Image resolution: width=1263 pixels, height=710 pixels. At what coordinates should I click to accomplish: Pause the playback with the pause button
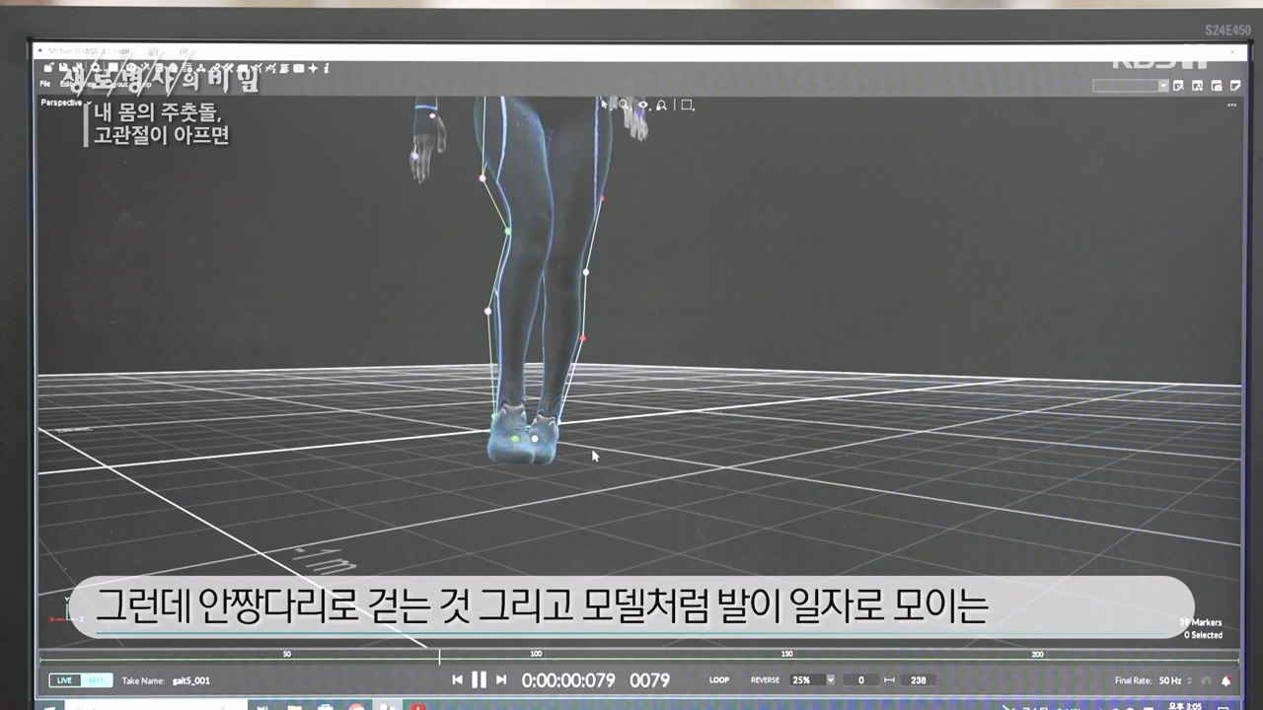[480, 679]
